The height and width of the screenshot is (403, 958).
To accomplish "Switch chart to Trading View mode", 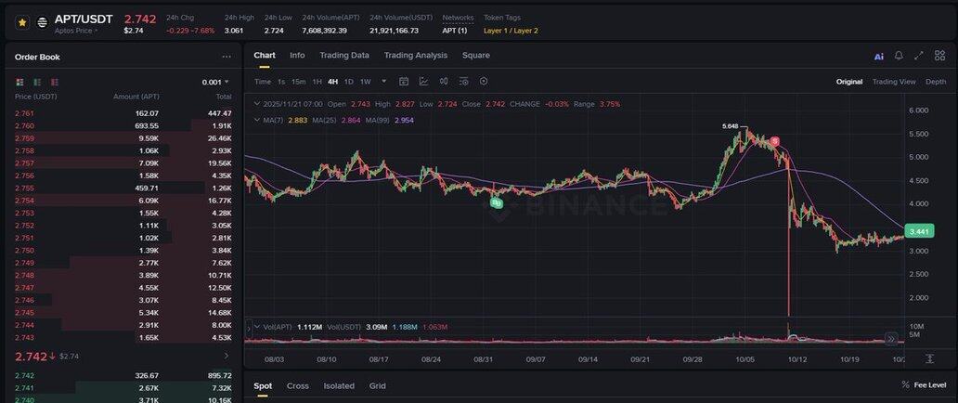I will click(893, 82).
